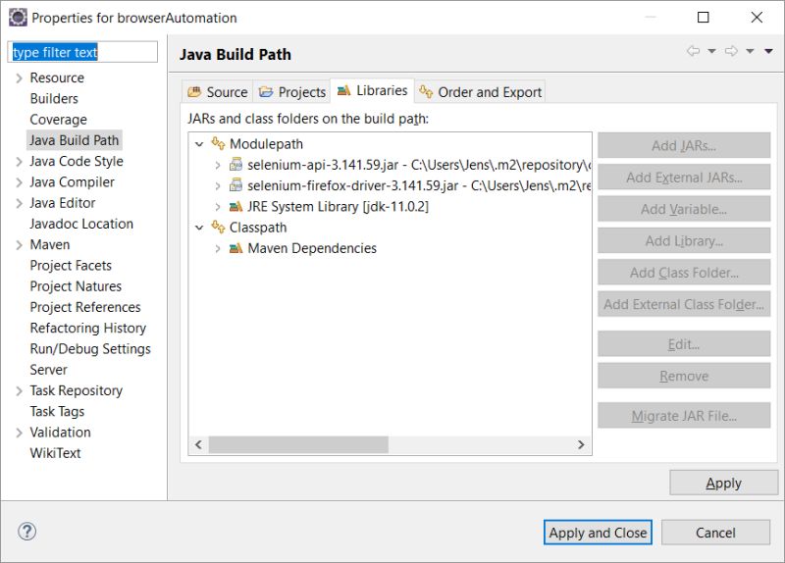785x563 pixels.
Task: Expand the Validation category
Action: (x=19, y=433)
